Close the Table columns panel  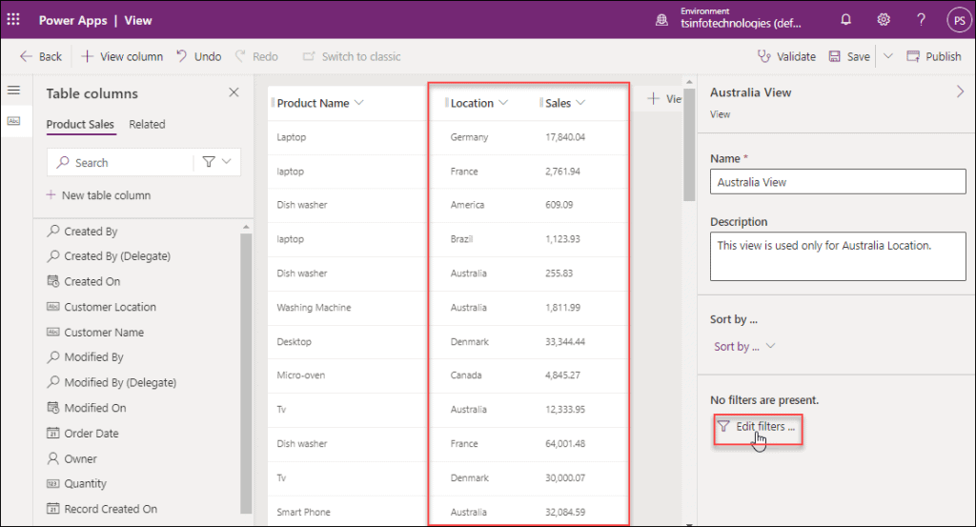click(x=234, y=92)
